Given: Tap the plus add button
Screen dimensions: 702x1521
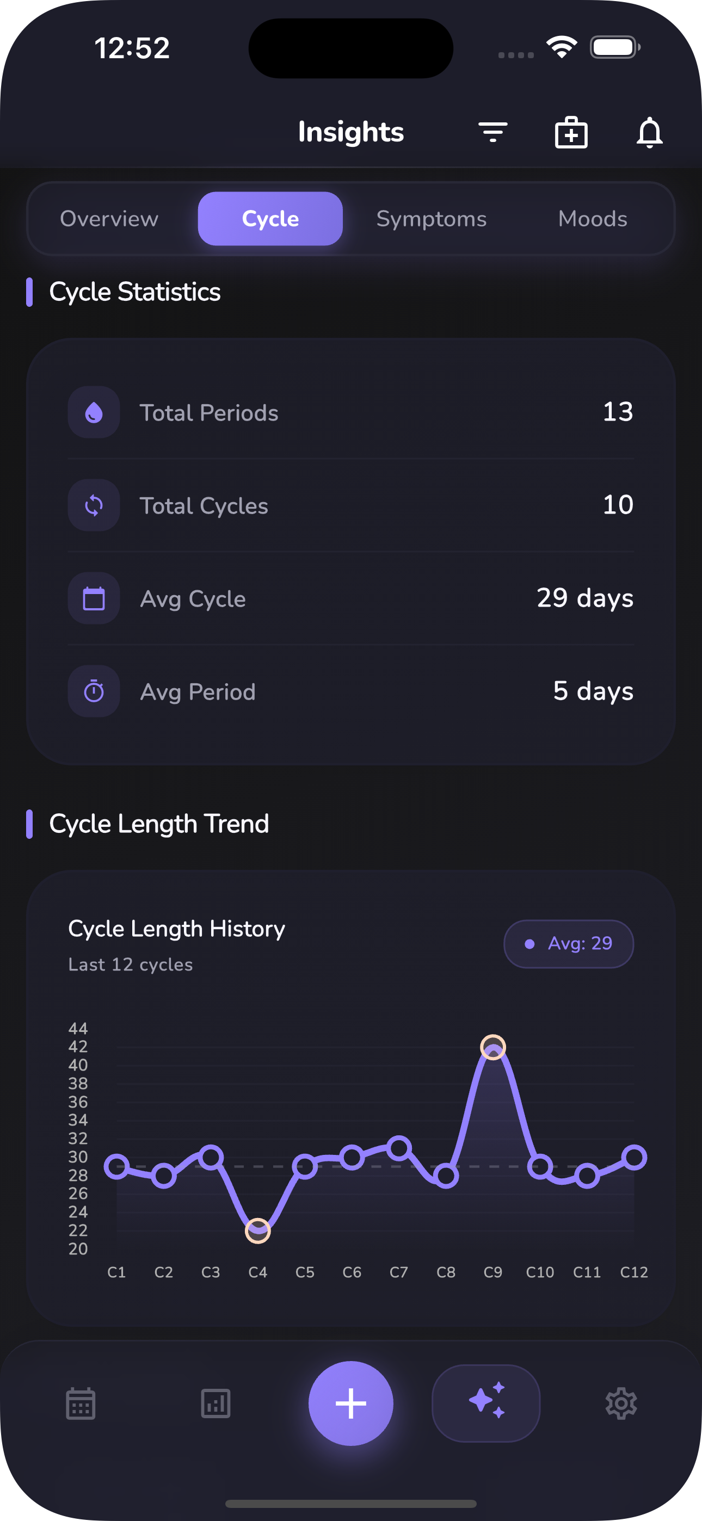Looking at the screenshot, I should (x=350, y=1403).
